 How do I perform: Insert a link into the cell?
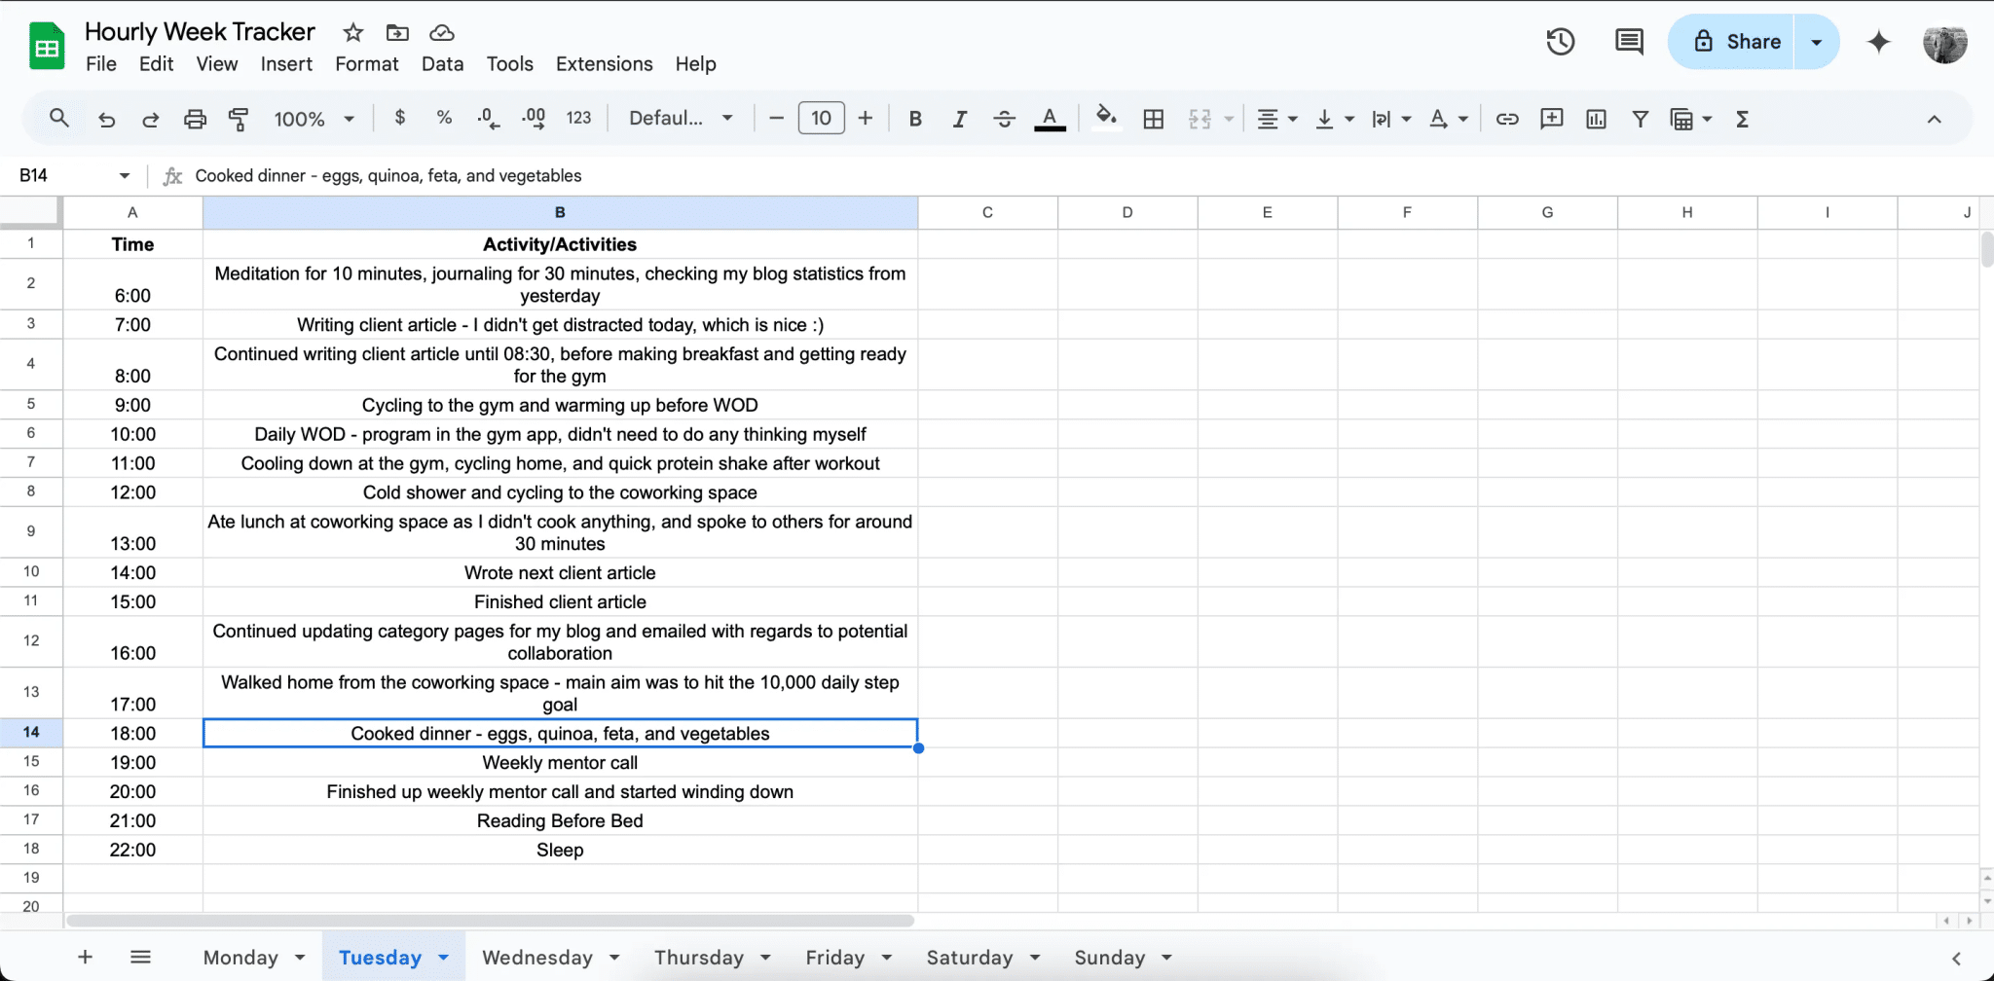1506,118
